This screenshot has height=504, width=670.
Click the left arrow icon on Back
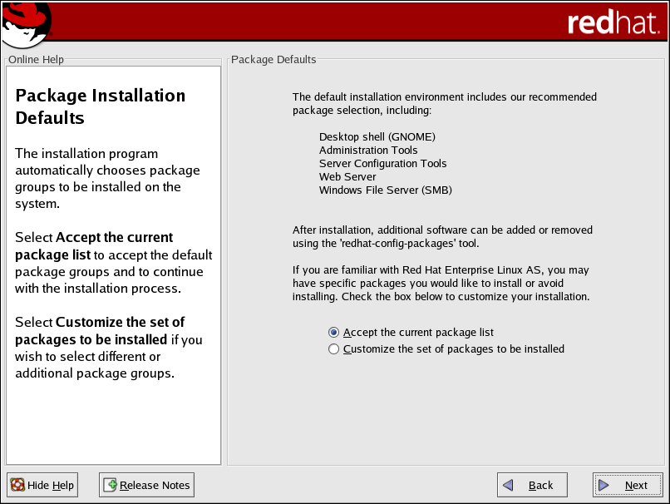[509, 486]
